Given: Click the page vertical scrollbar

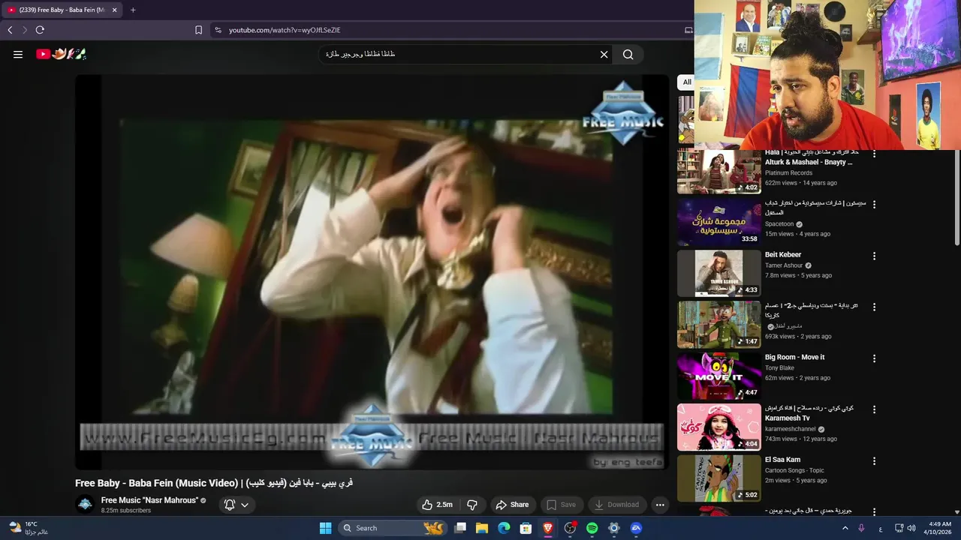Looking at the screenshot, I should pyautogui.click(x=956, y=197).
